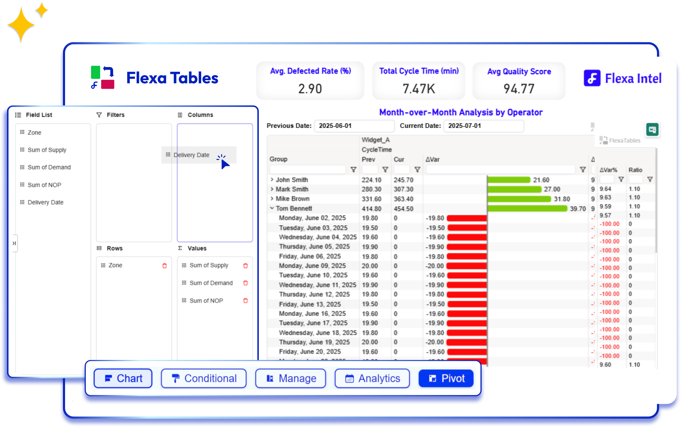Open the Analytics panel
681x427 pixels.
[x=372, y=378]
